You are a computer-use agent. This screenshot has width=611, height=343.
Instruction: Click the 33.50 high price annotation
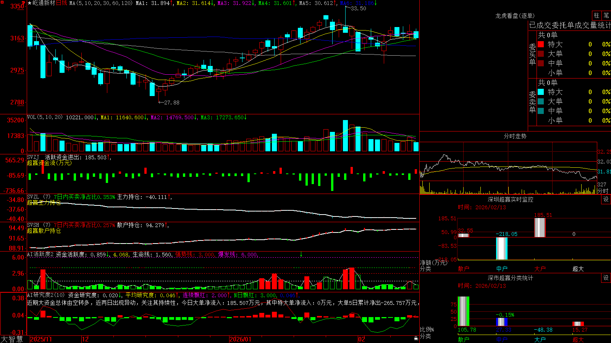coord(359,8)
